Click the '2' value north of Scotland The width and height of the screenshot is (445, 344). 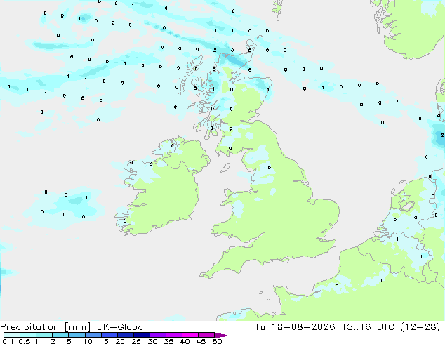(x=215, y=51)
